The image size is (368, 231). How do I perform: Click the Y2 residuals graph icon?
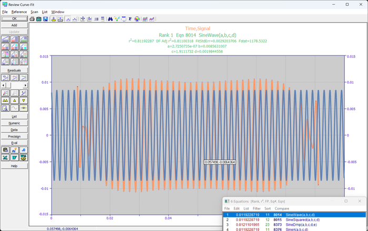point(5,78)
